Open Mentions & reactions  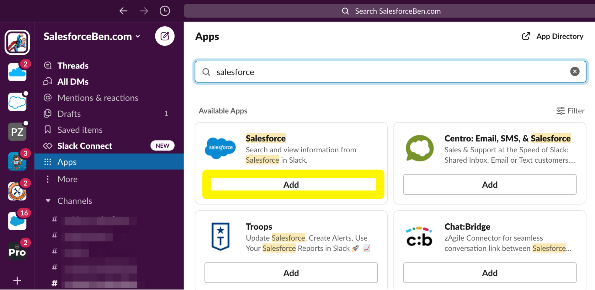109,98
